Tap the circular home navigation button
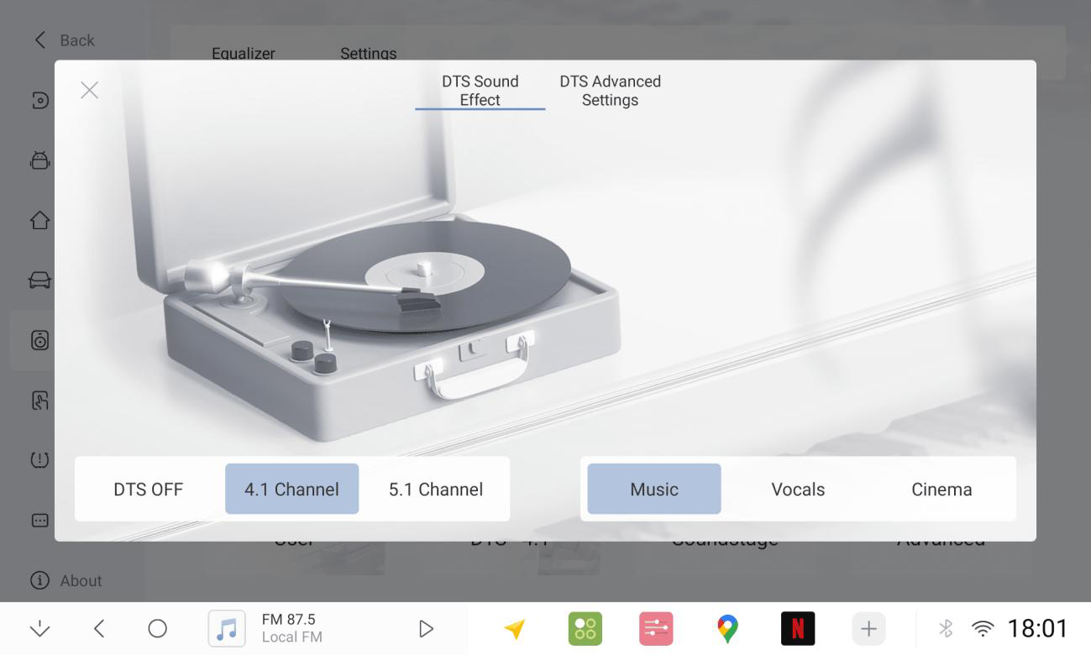Viewport: 1091px width, 655px height. coord(157,628)
